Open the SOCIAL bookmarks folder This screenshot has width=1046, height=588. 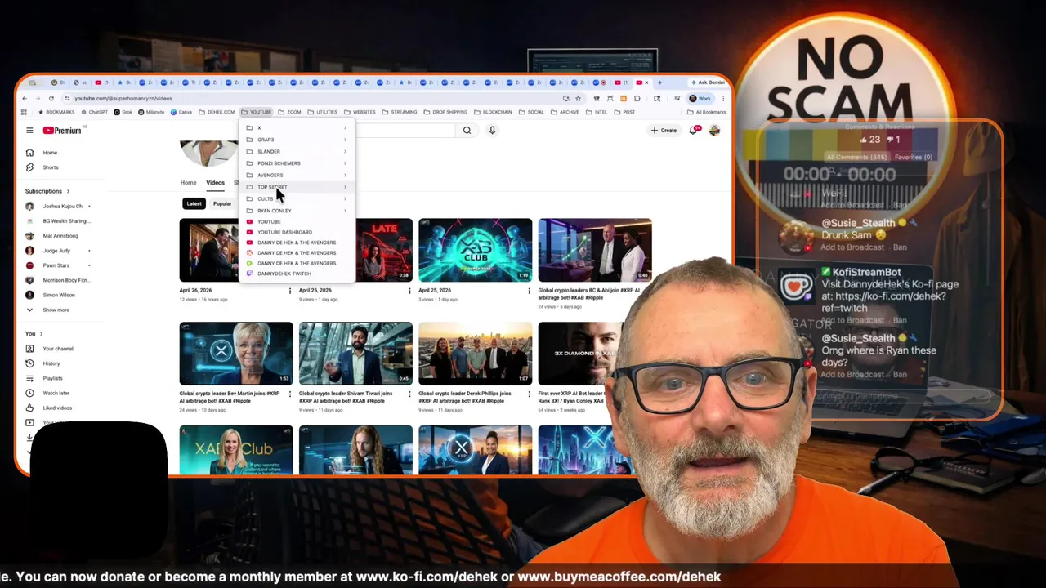pyautogui.click(x=531, y=112)
